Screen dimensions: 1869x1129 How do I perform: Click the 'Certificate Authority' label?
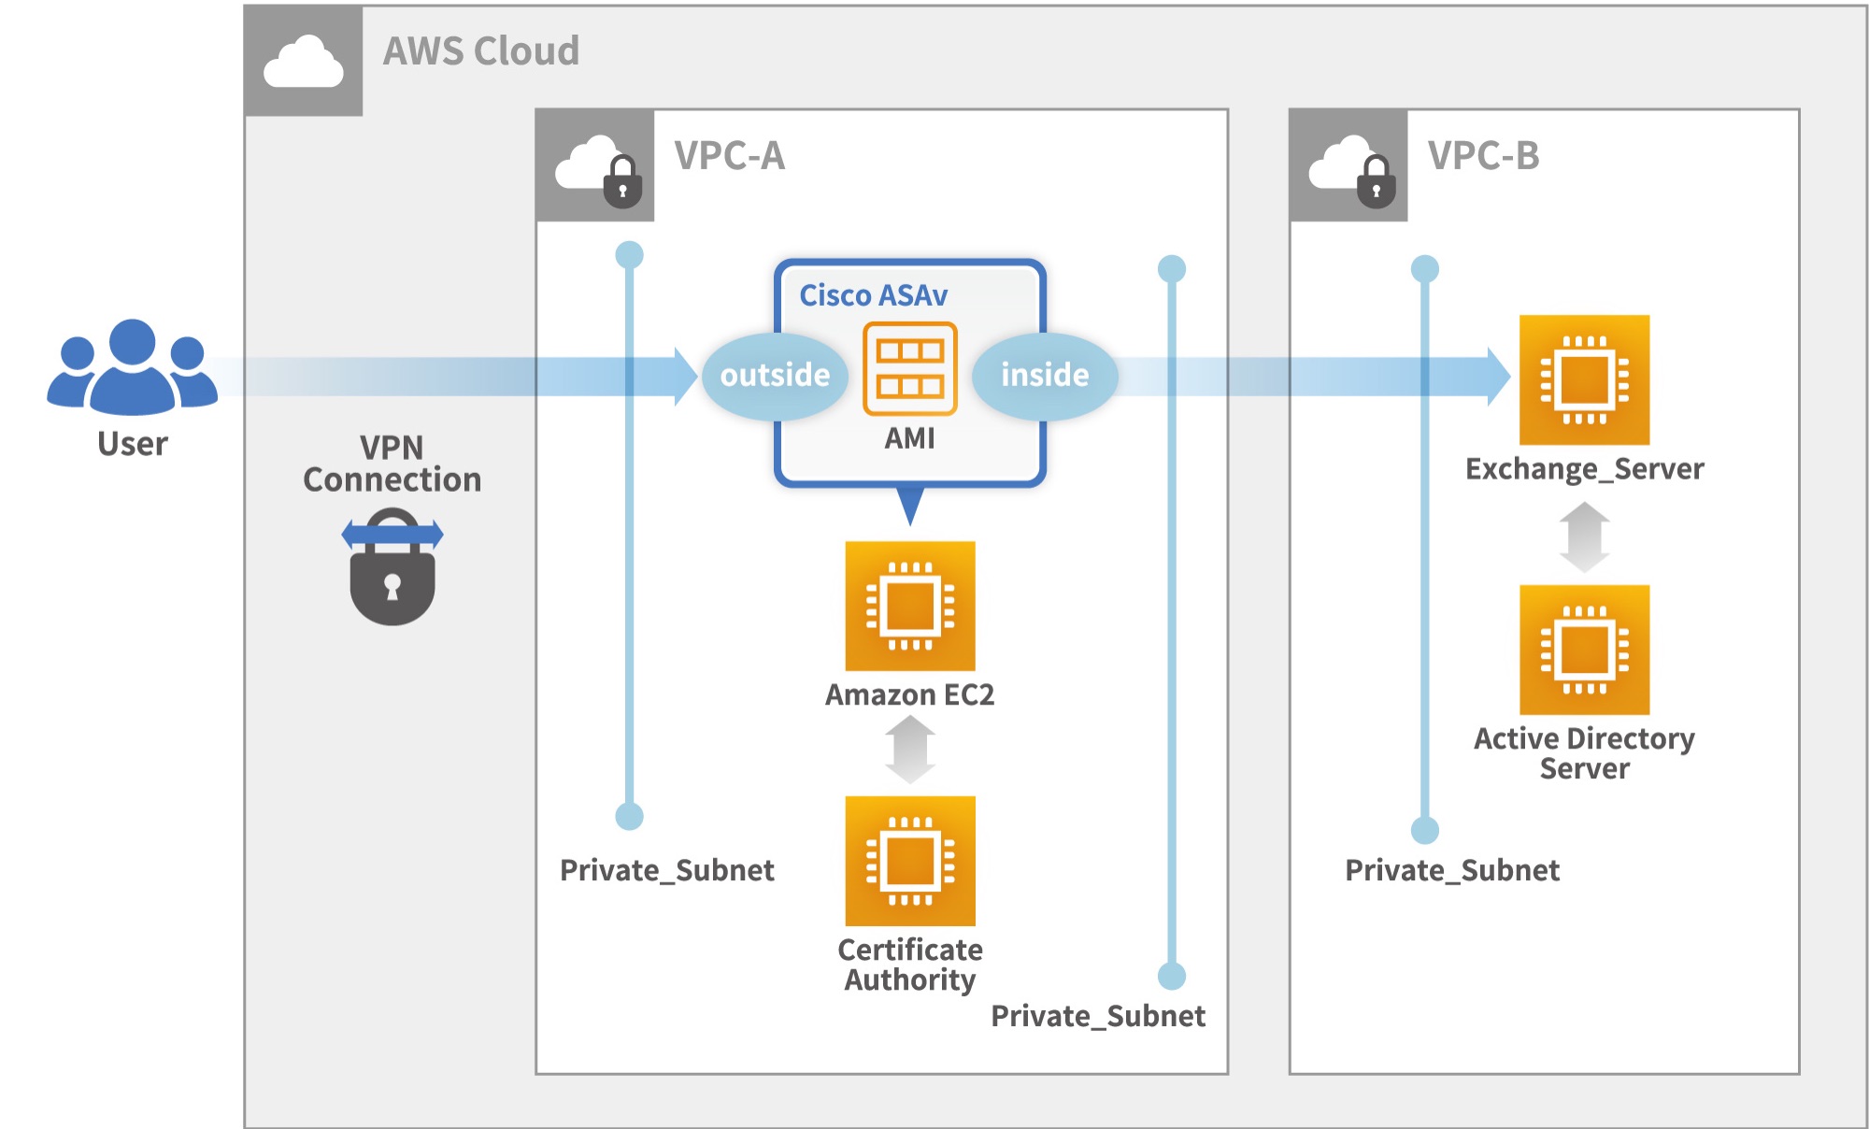(x=910, y=965)
